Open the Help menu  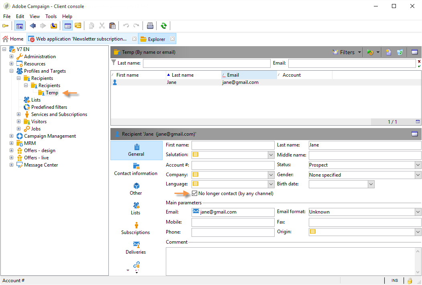pyautogui.click(x=67, y=16)
